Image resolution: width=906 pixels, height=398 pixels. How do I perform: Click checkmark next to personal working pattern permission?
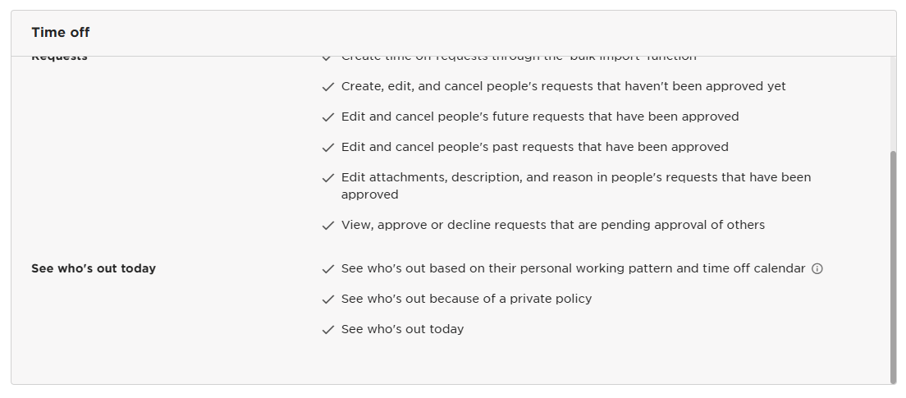tap(328, 269)
